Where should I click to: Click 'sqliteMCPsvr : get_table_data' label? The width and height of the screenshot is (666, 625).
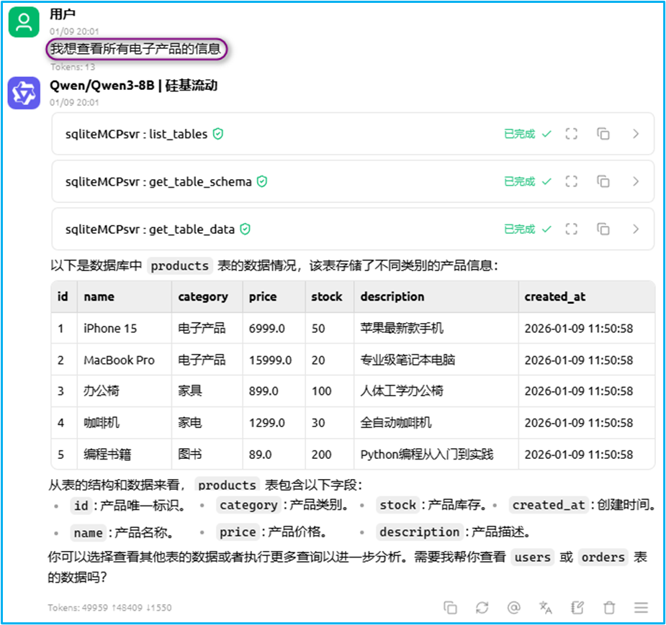[150, 229]
